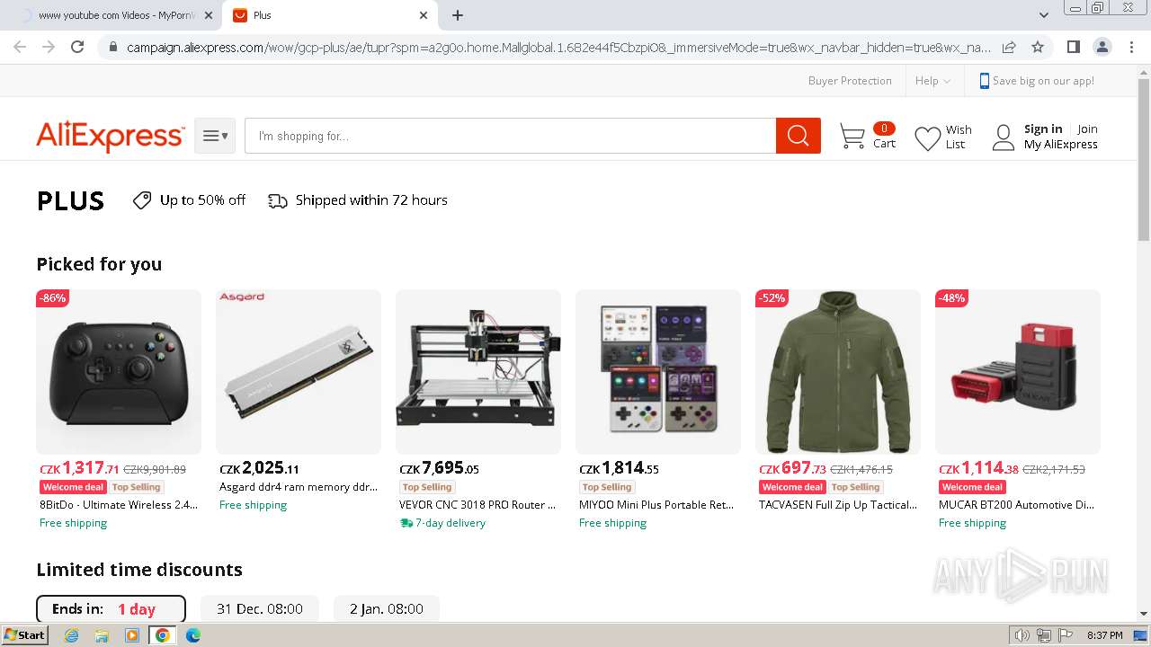
Task: Click the Shipped within 72 hours truck icon
Action: click(278, 200)
